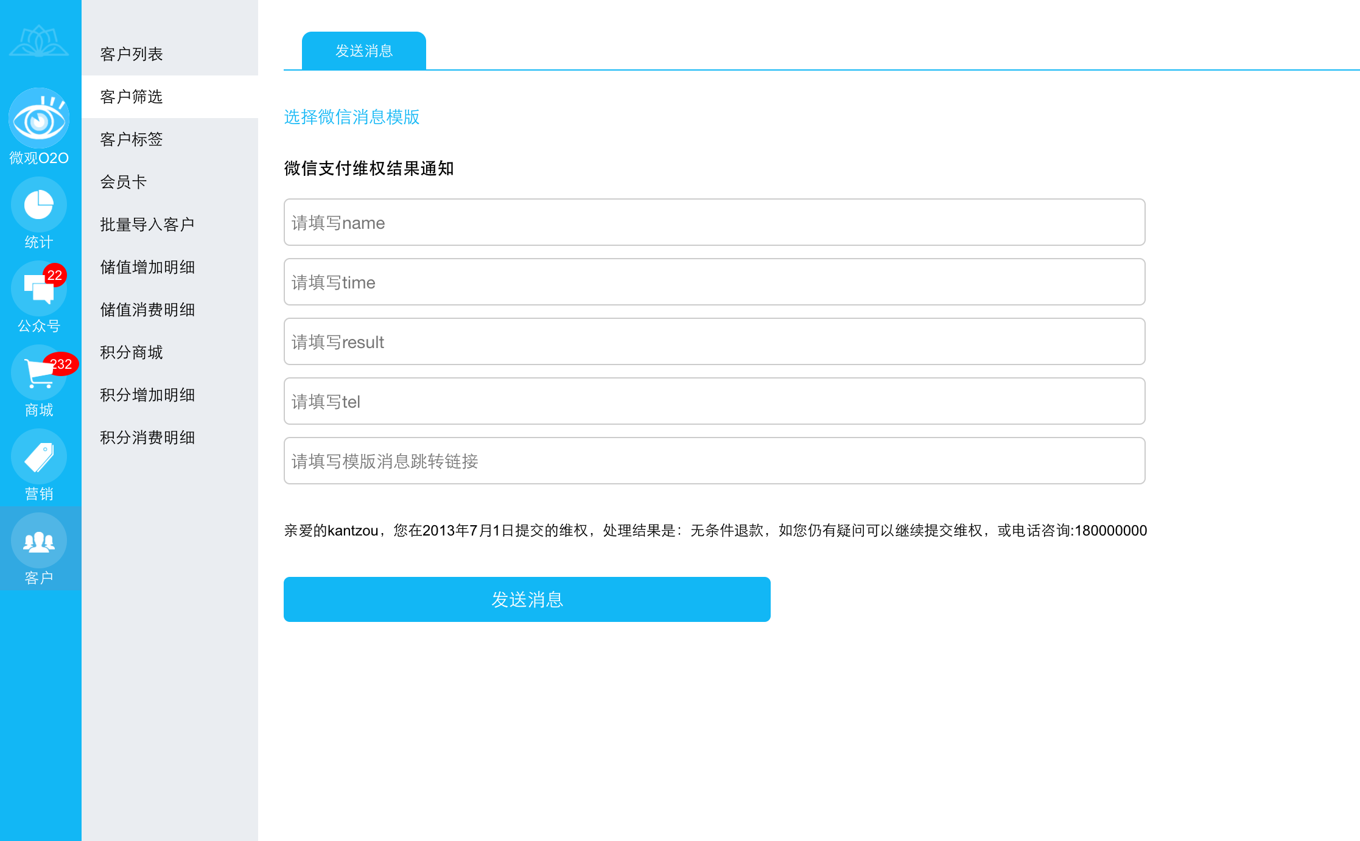Viewport: 1360px width, 841px height.
Task: Open 会员卡 menu item
Action: pos(170,182)
